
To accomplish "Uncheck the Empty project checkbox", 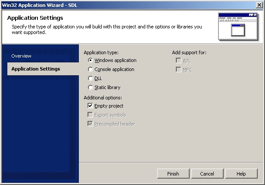I will click(x=90, y=106).
